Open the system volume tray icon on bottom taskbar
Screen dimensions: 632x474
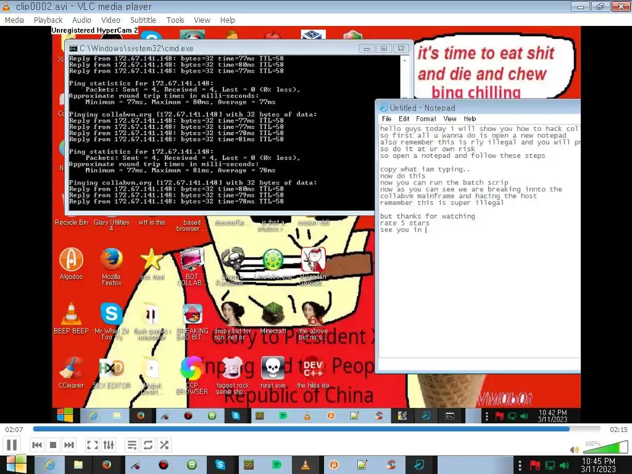564,465
